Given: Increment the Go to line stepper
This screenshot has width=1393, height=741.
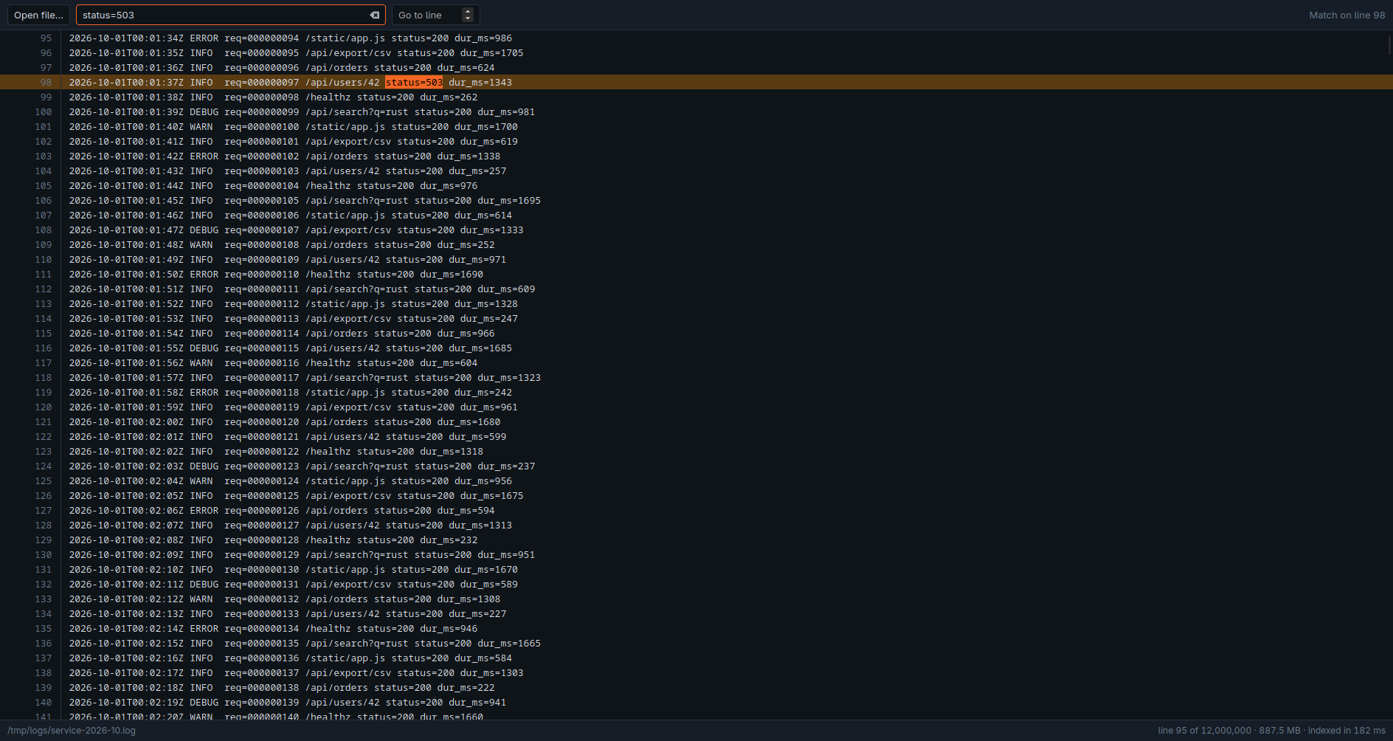Looking at the screenshot, I should tap(468, 11).
